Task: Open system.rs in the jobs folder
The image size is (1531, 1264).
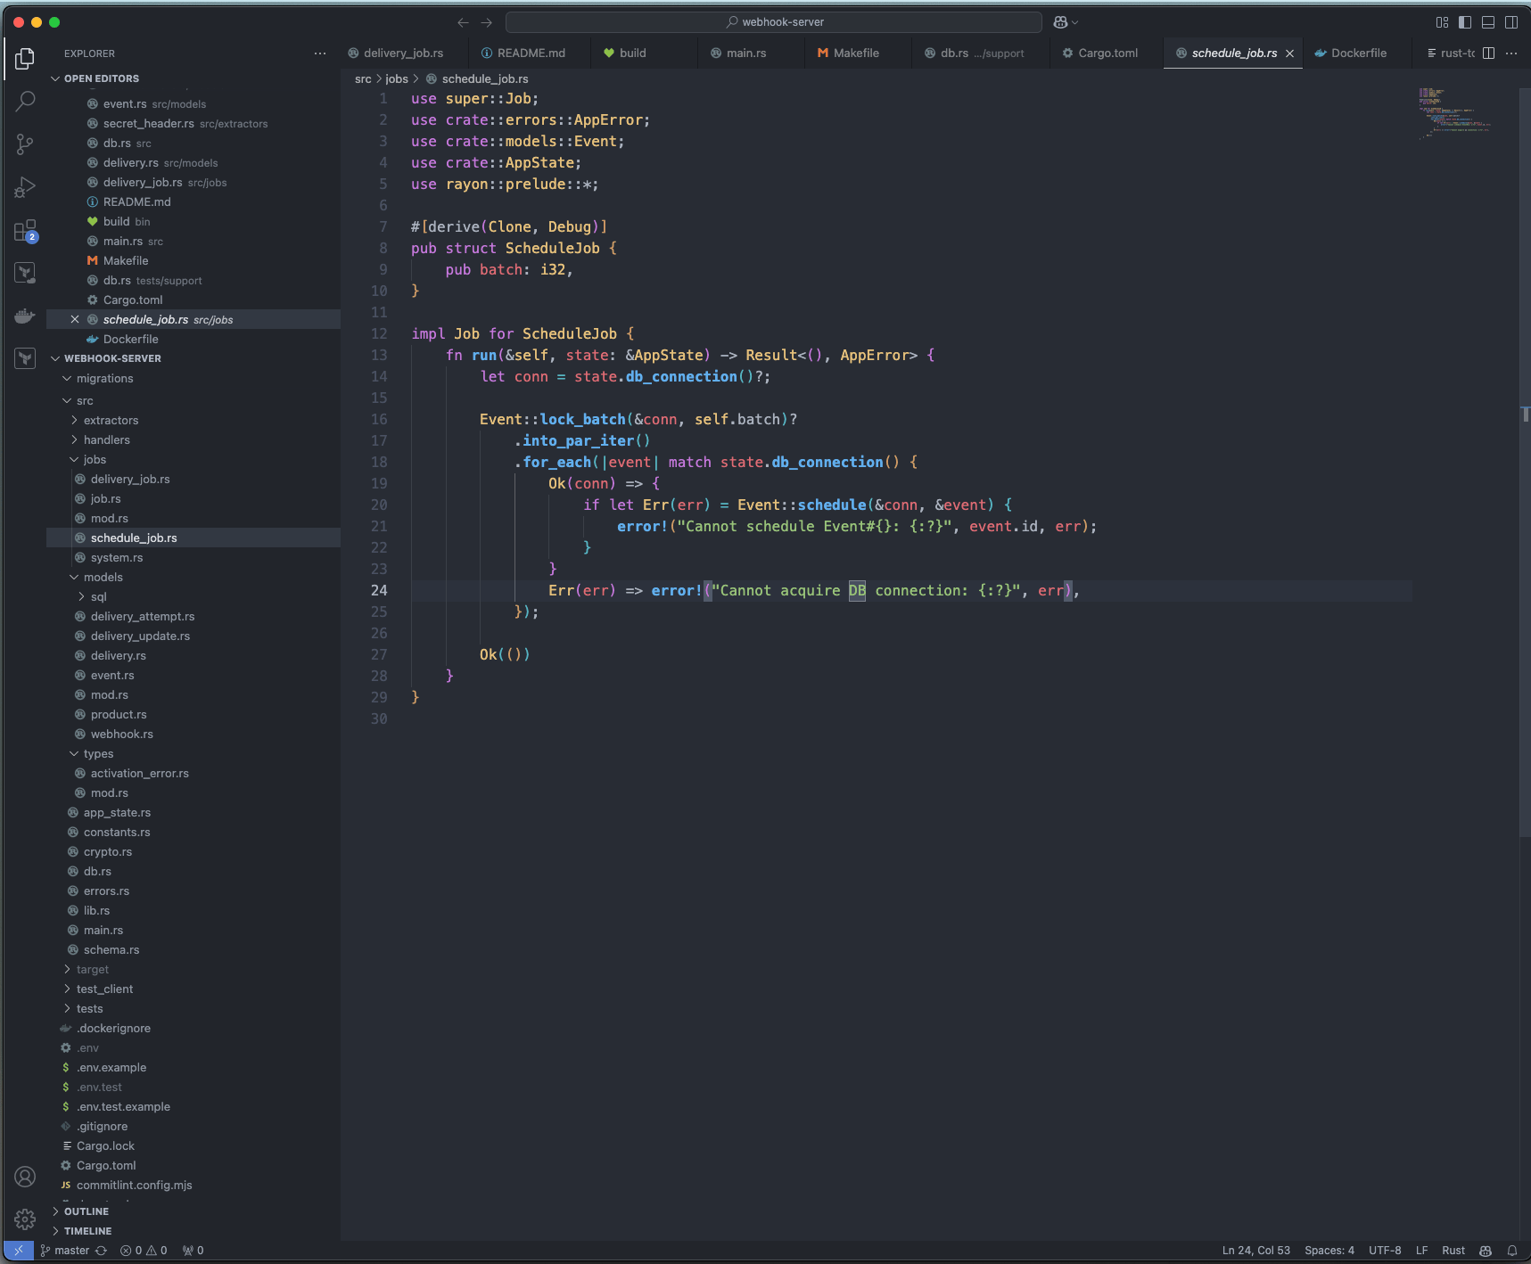Action: [x=116, y=557]
